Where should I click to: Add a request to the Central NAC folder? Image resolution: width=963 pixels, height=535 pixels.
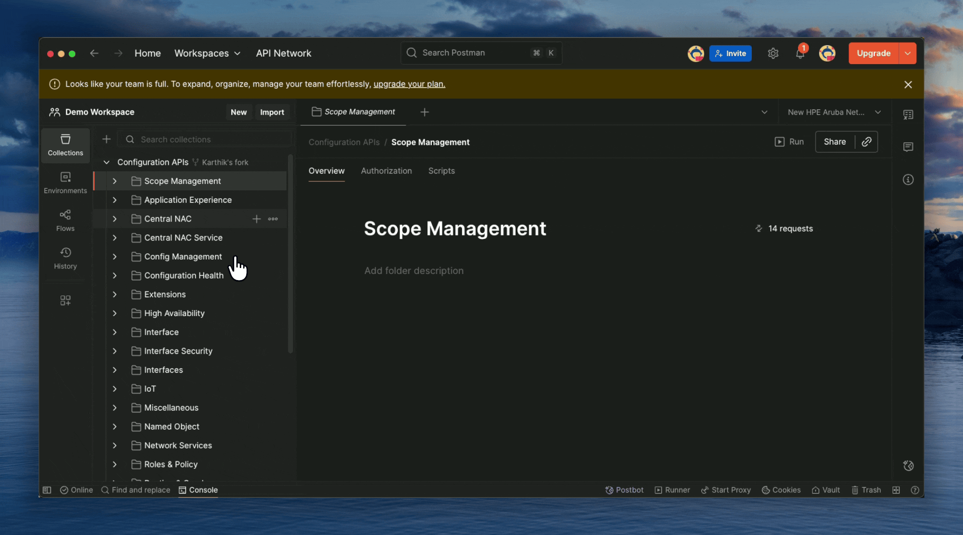[x=256, y=219]
